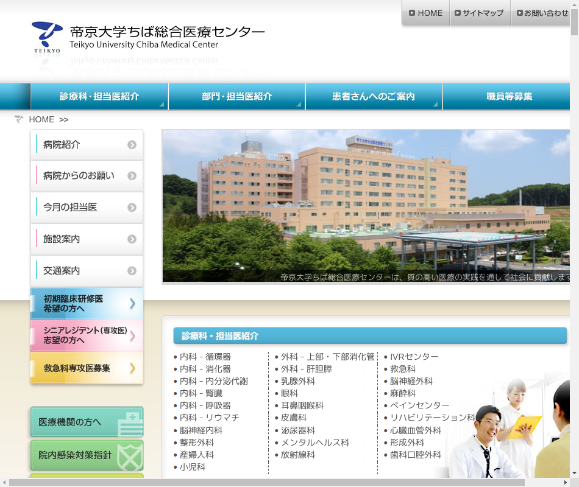Click the horizontal scrollbar right arrow
This screenshot has width=579, height=487.
pyautogui.click(x=566, y=483)
